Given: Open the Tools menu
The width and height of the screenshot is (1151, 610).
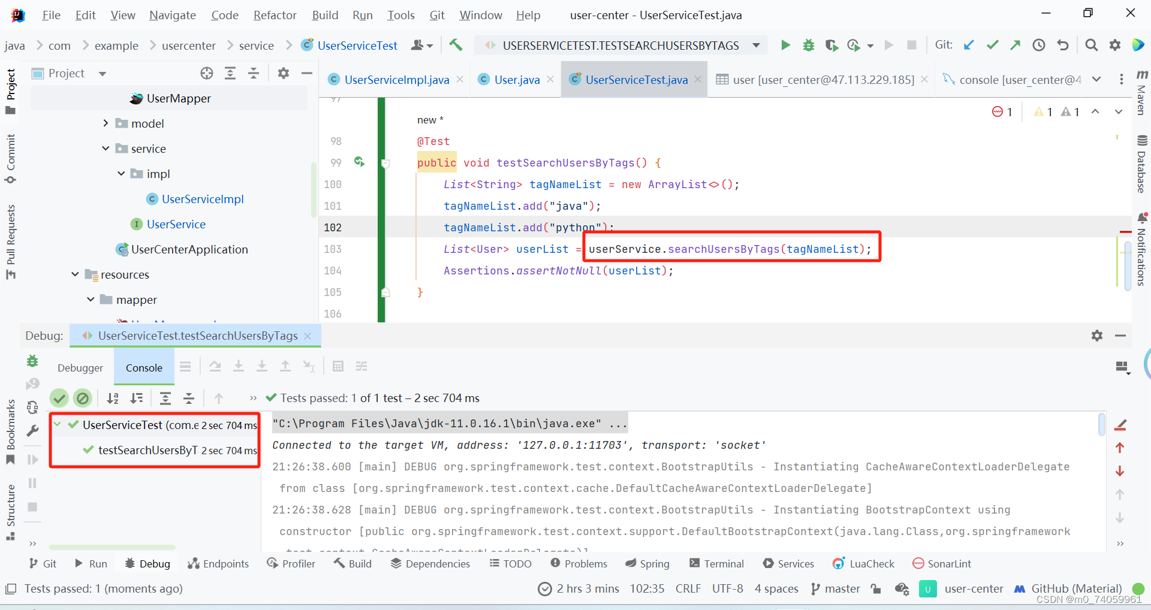Looking at the screenshot, I should click(401, 15).
